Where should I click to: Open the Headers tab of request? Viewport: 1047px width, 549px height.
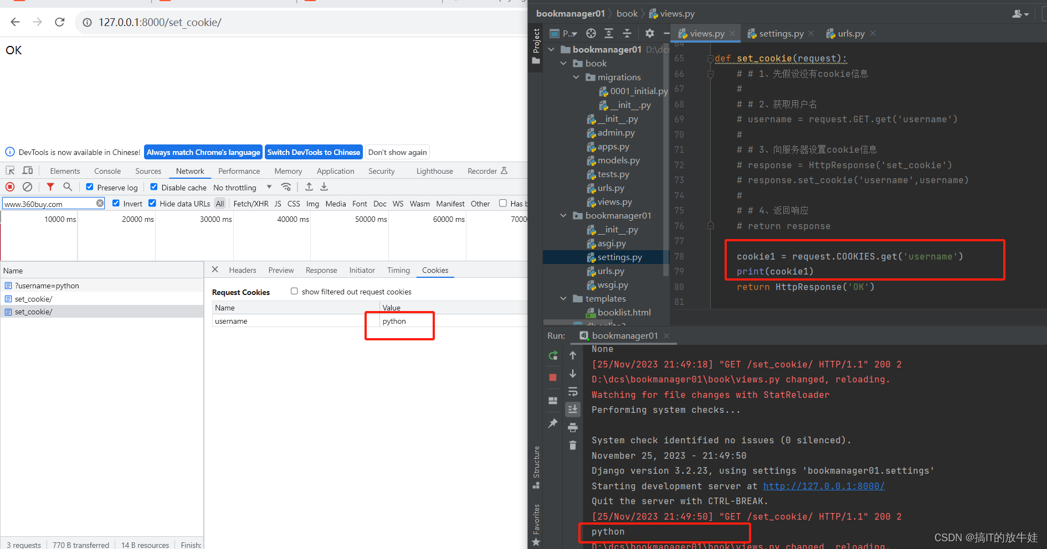click(x=243, y=270)
